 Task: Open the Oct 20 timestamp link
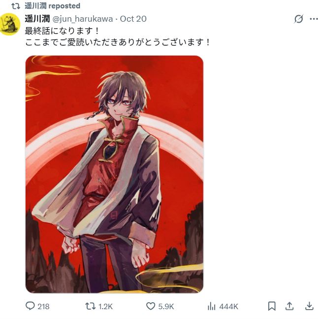(x=133, y=19)
